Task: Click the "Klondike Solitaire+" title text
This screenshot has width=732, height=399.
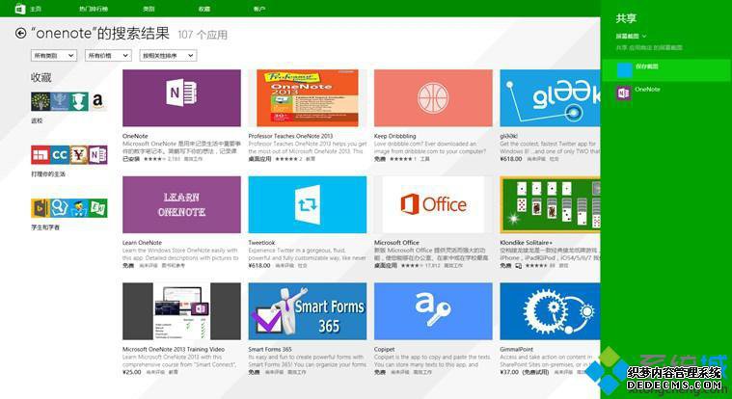Action: pyautogui.click(x=527, y=243)
